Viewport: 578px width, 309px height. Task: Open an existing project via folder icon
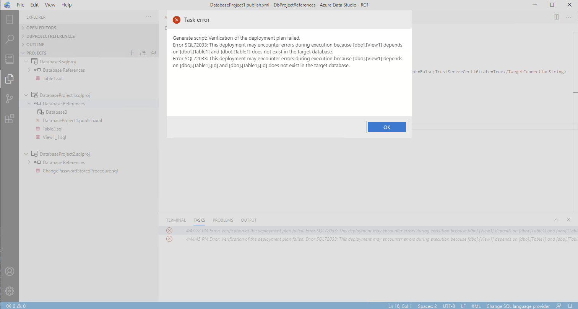tap(143, 53)
